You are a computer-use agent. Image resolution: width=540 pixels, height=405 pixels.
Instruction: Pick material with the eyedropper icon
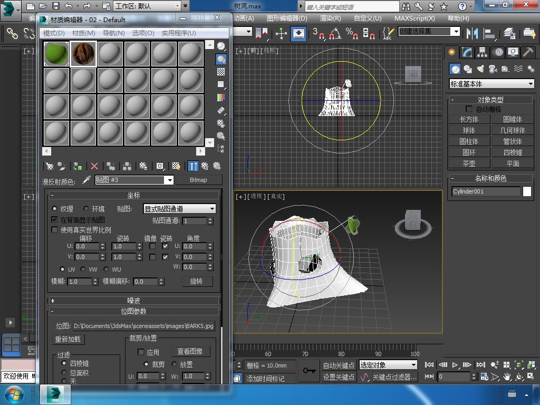(x=86, y=180)
